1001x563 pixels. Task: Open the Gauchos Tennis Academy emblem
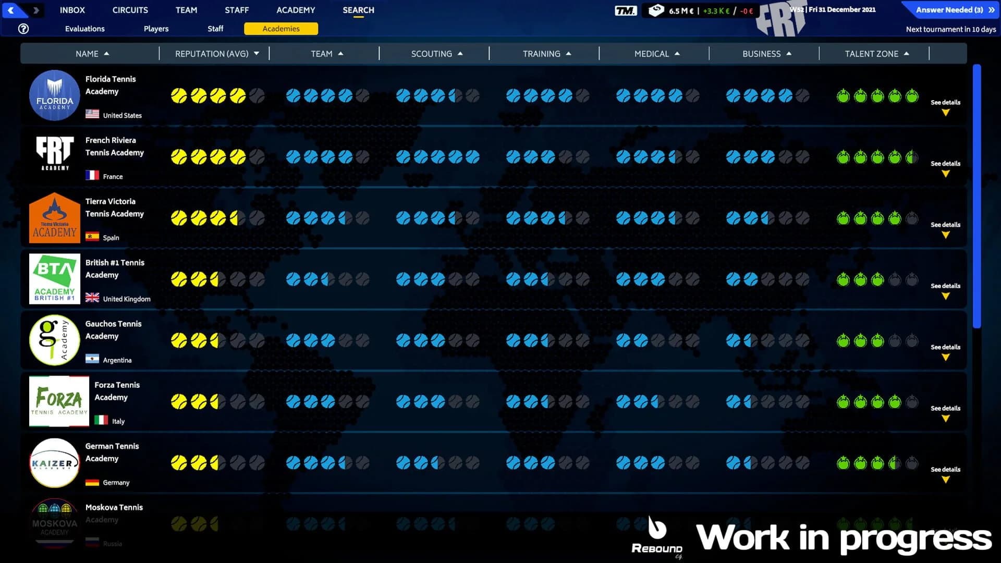point(54,340)
